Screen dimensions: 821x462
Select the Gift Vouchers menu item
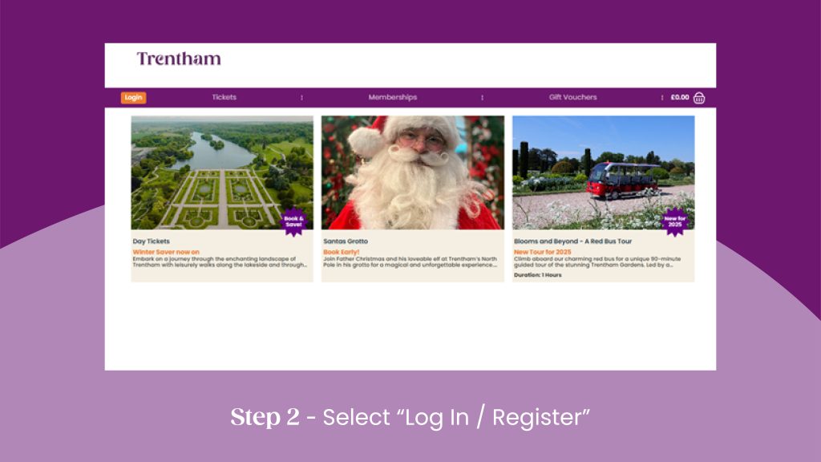[572, 97]
